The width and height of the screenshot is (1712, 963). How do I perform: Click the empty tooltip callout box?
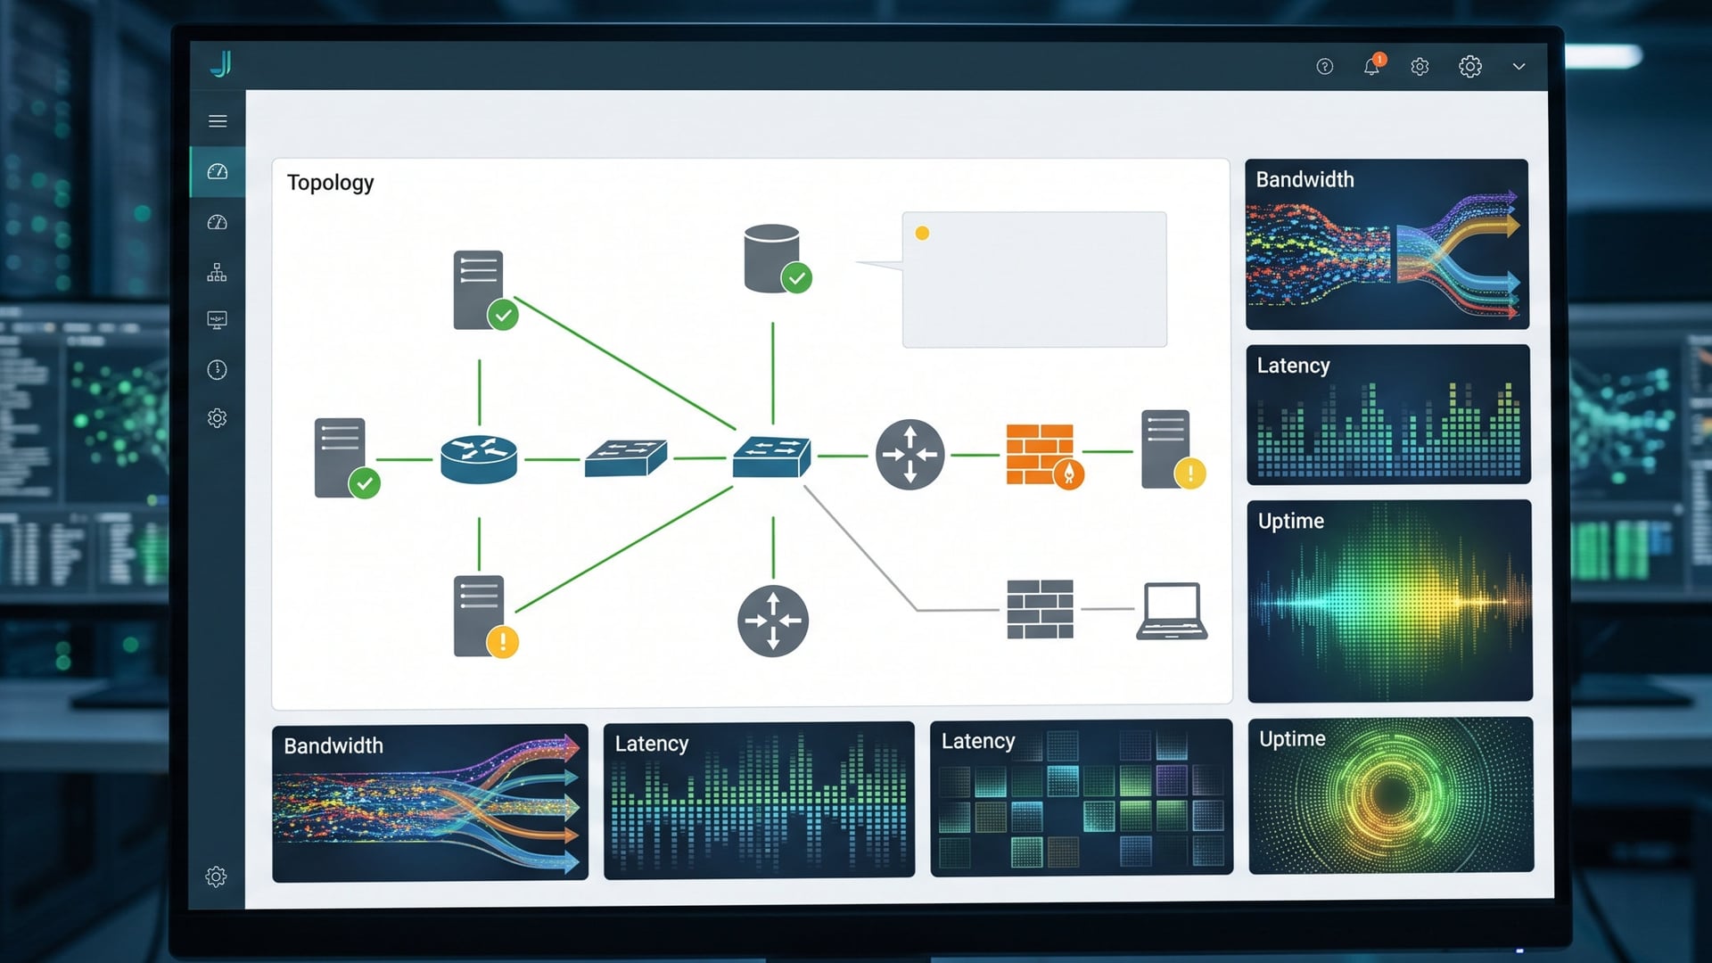(1034, 280)
